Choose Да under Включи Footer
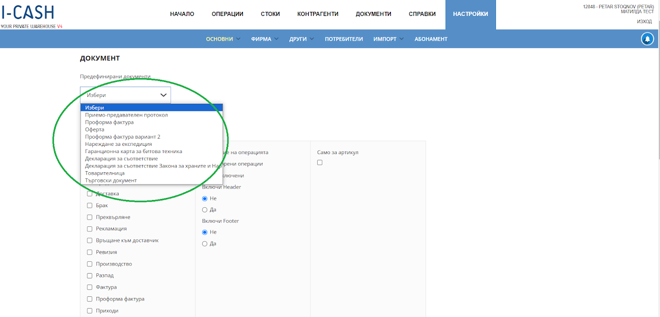The width and height of the screenshot is (660, 317). 205,244
